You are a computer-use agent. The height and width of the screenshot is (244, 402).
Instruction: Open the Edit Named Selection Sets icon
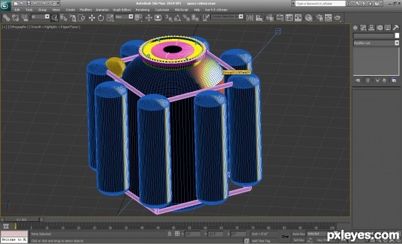click(x=206, y=17)
